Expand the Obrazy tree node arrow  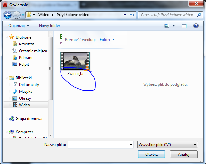coord(10,98)
